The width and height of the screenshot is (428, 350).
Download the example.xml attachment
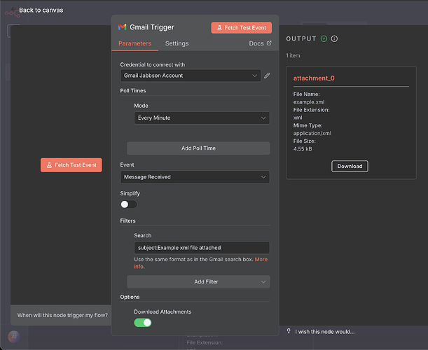[350, 166]
